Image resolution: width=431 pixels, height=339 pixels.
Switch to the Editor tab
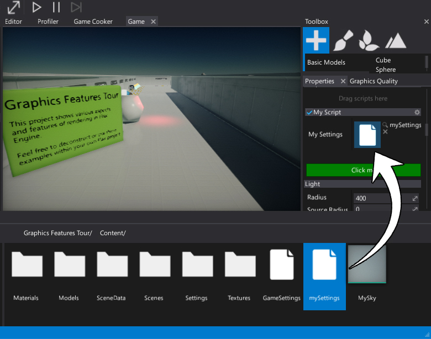tap(13, 22)
